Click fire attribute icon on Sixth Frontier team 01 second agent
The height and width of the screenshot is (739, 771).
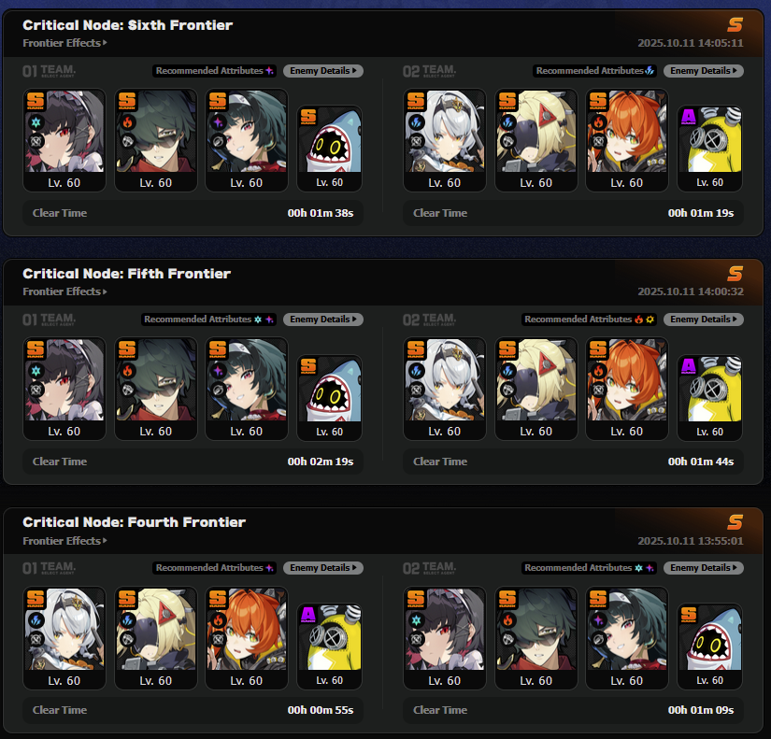coord(127,122)
